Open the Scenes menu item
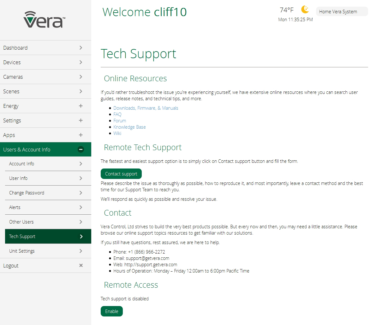This screenshot has height=325, width=370. coord(11,91)
